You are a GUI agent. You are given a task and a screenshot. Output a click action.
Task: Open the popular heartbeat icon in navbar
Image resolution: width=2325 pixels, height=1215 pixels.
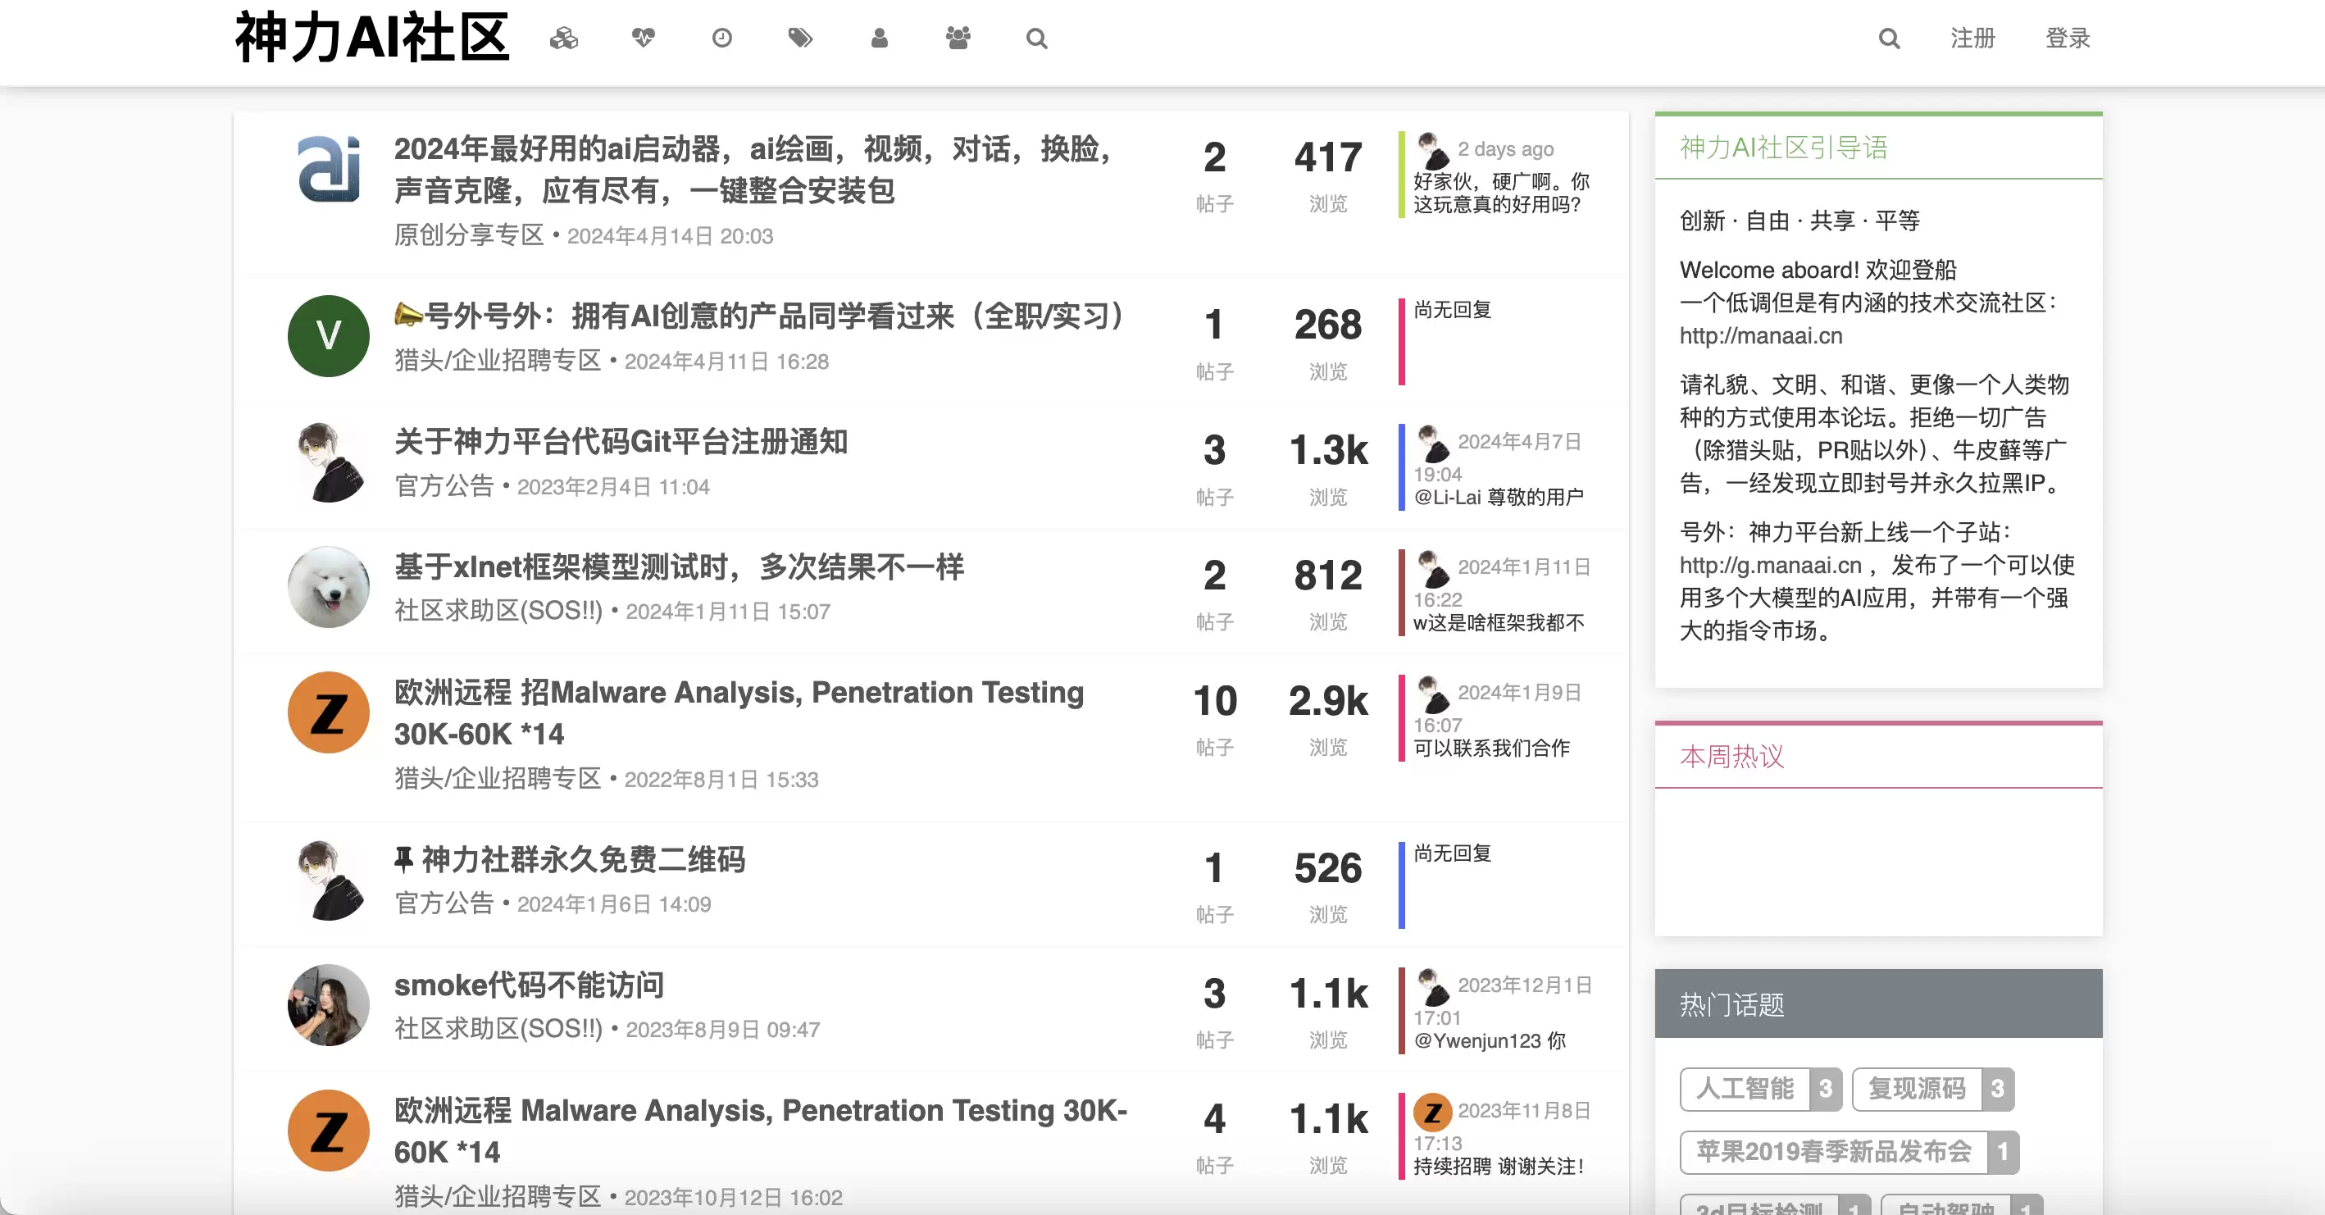click(x=643, y=38)
